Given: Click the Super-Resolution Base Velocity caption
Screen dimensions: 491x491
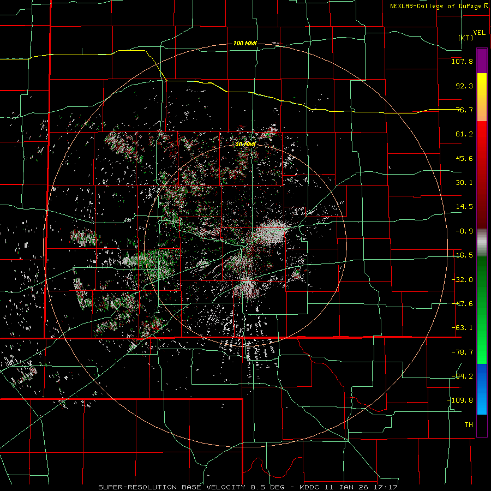Looking at the screenshot, I should (248, 487).
